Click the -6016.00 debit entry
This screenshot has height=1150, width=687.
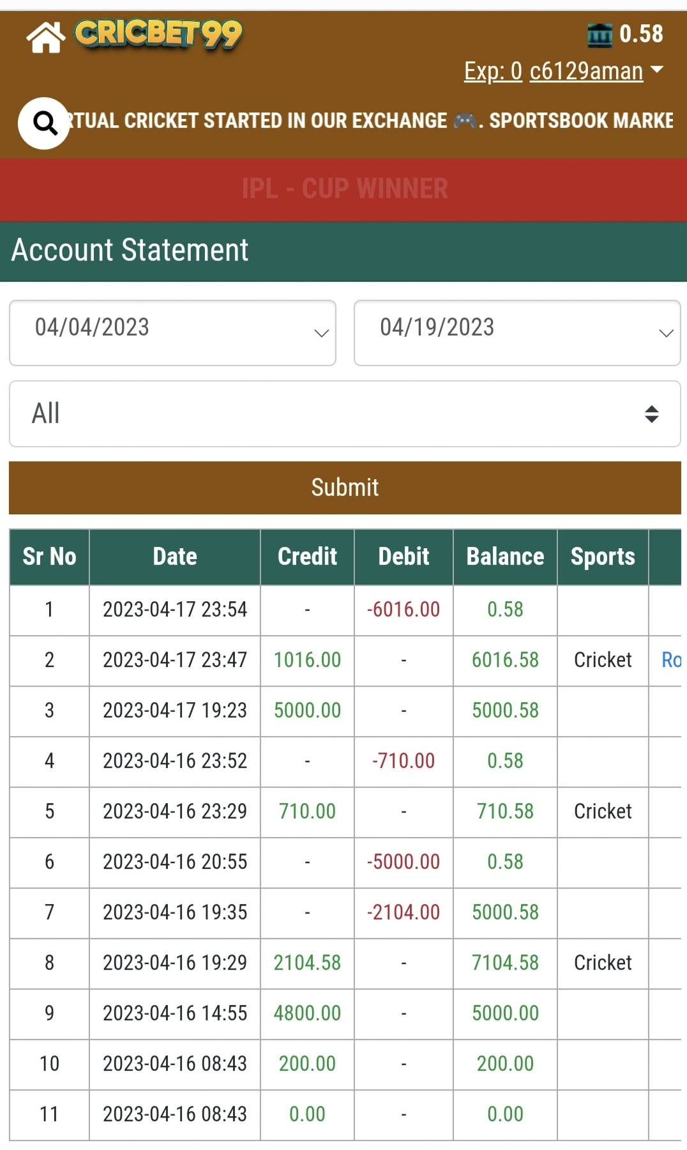point(404,609)
